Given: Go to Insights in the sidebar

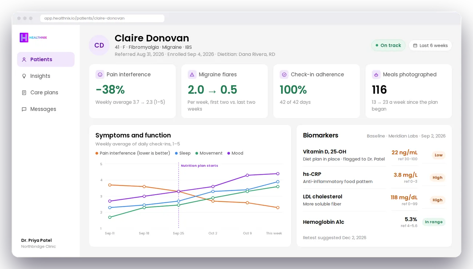Looking at the screenshot, I should 46,76.
